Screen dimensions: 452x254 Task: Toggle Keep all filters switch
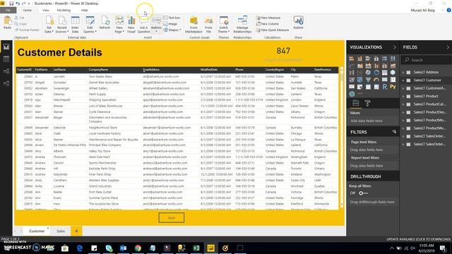(x=363, y=193)
